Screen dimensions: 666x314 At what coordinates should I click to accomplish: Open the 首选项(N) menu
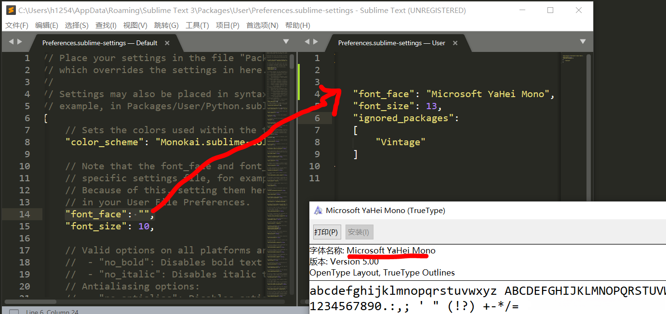(263, 25)
